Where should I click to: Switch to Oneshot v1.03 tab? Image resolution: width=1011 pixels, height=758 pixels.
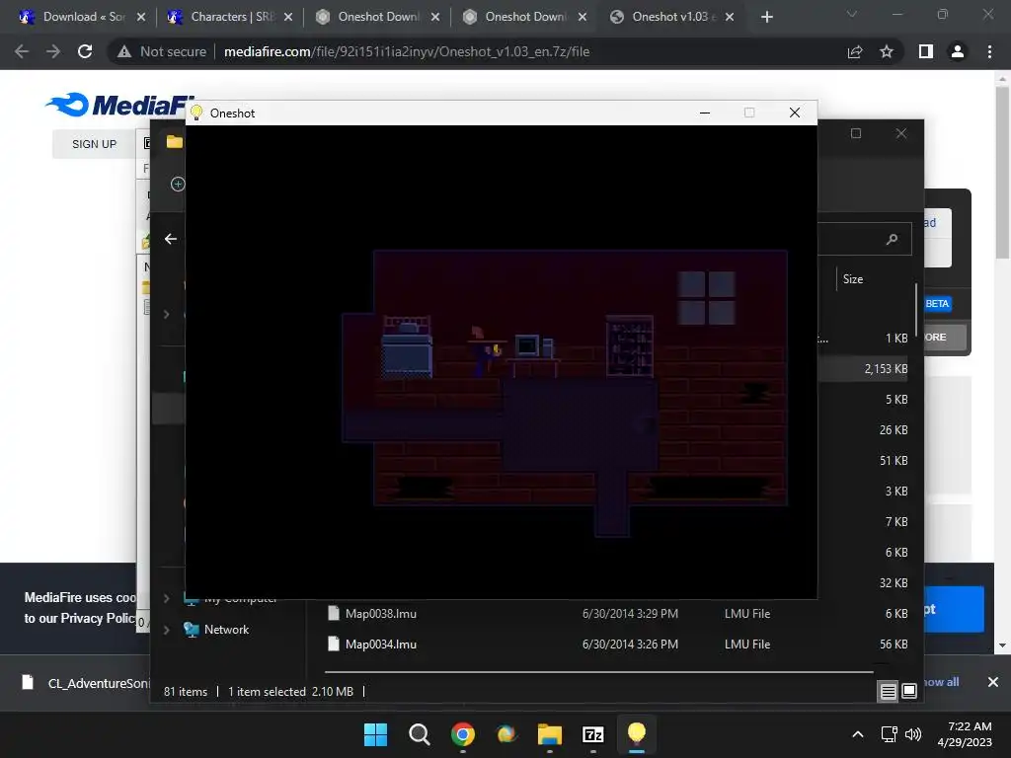(671, 17)
